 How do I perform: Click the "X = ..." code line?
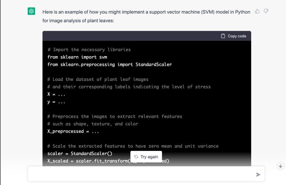pyautogui.click(x=56, y=94)
